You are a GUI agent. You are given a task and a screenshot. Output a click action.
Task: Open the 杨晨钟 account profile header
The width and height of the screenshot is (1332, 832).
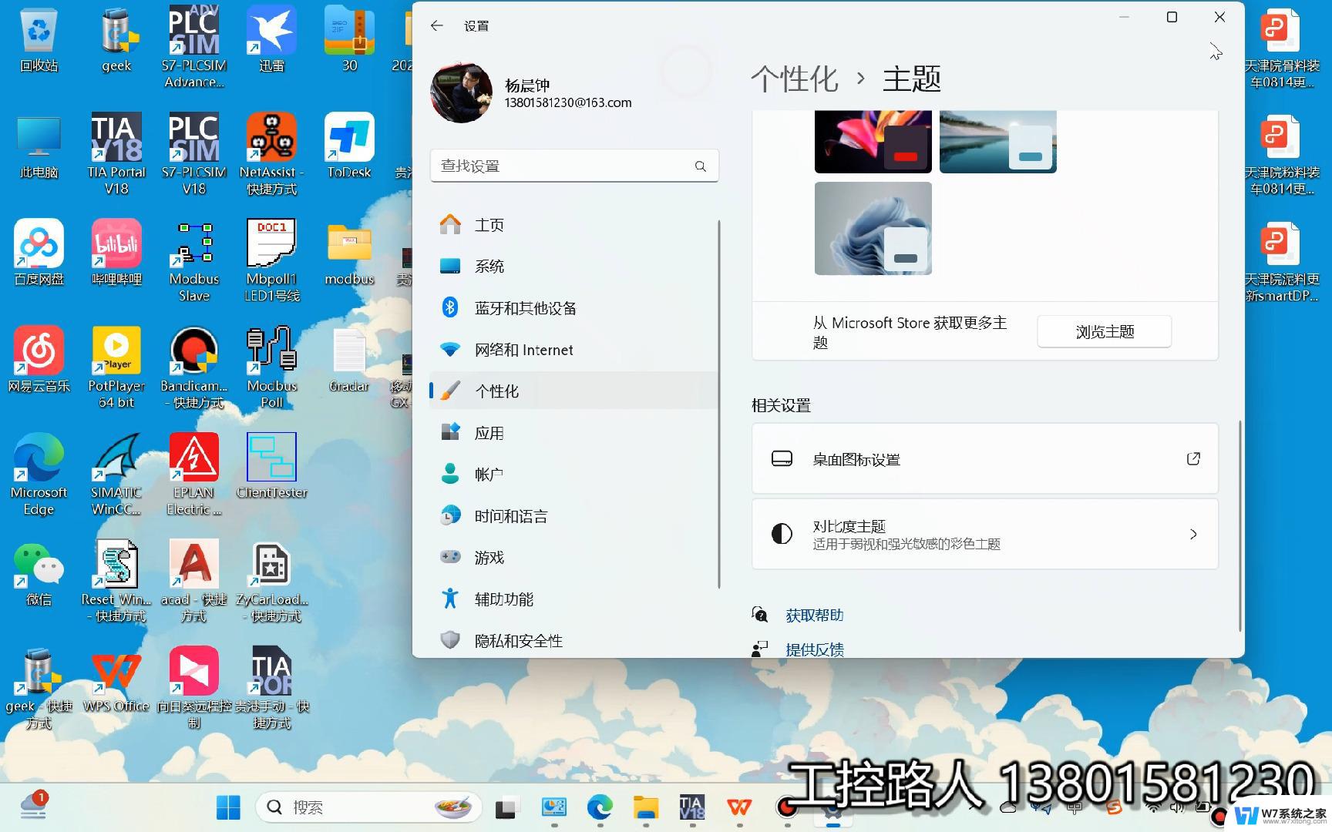pyautogui.click(x=532, y=93)
